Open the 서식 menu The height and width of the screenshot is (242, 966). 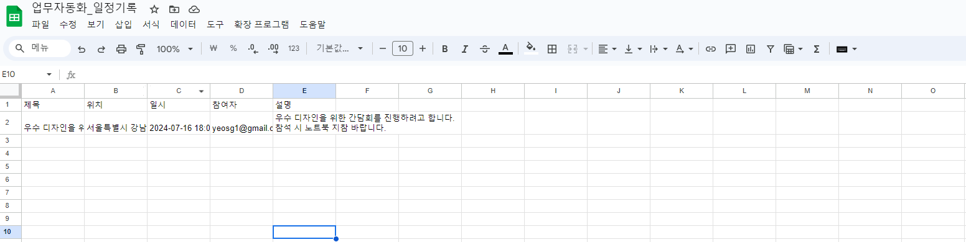tap(151, 25)
